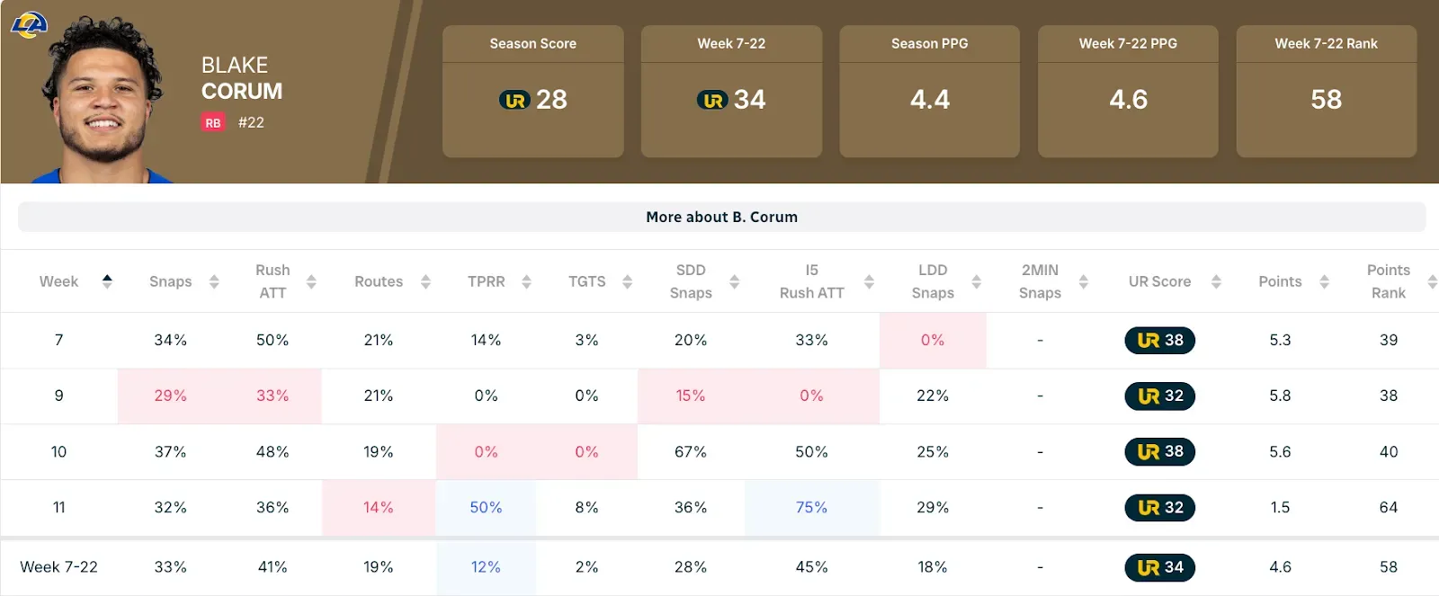This screenshot has width=1439, height=596.
Task: Select the Week 7-22 Rank stat card
Action: [1326, 91]
